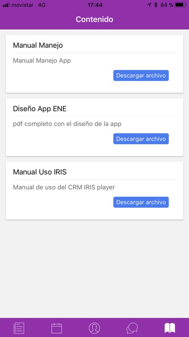The image size is (189, 337).
Task: Tap the 'Manual Manejo App' description
Action: tap(42, 61)
